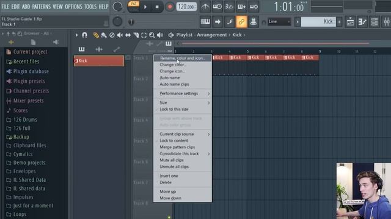Select the Draw pencil tool

click(x=96, y=35)
